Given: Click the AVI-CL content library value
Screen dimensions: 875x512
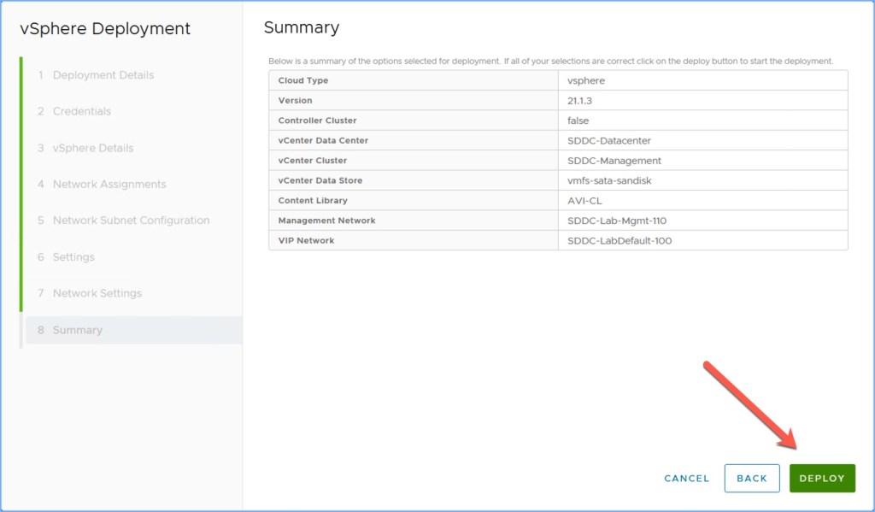Looking at the screenshot, I should [x=585, y=201].
